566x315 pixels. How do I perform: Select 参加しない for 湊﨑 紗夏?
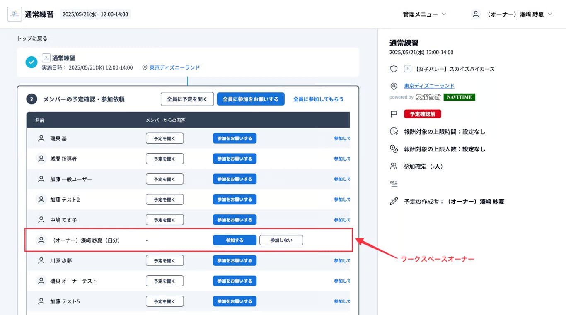point(281,240)
